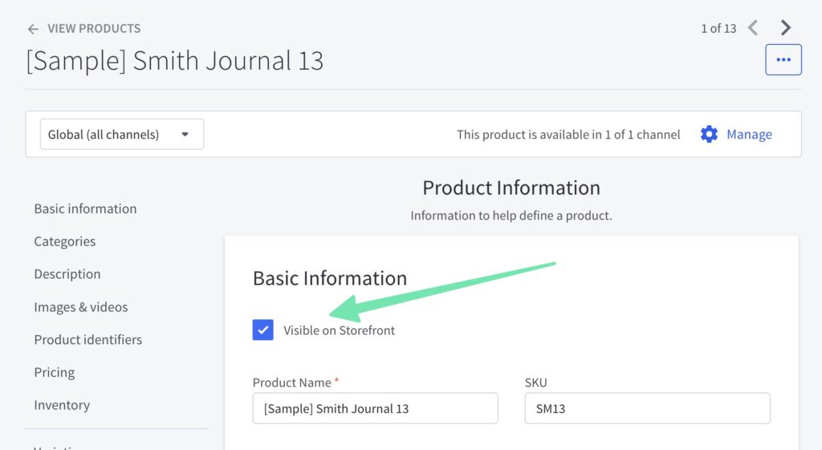Click the gear icon next to Manage
822x450 pixels.
(709, 134)
